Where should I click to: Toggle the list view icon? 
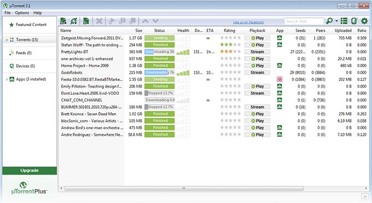pos(344,21)
